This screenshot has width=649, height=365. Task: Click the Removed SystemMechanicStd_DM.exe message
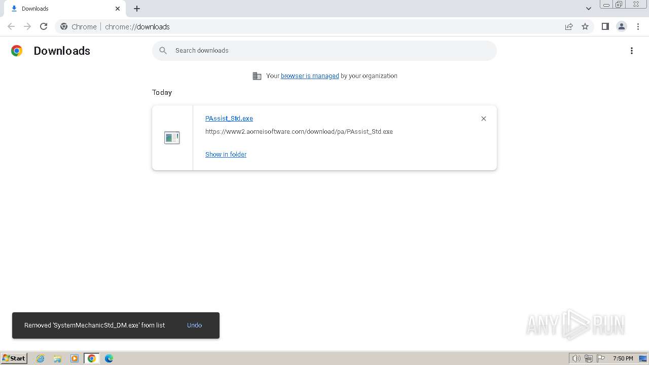pos(95,325)
